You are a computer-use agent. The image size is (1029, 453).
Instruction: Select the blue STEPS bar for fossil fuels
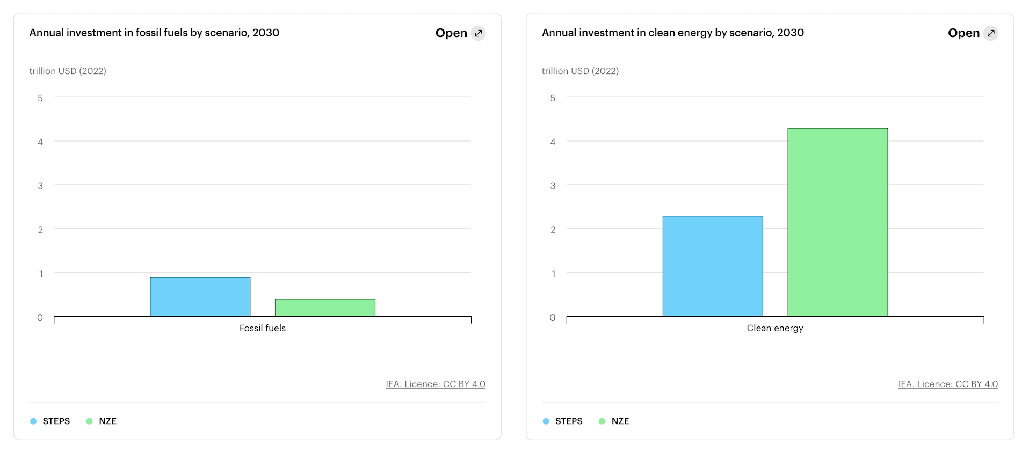(200, 297)
